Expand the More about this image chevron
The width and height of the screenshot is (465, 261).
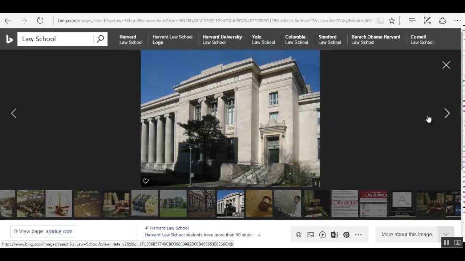coord(446,235)
